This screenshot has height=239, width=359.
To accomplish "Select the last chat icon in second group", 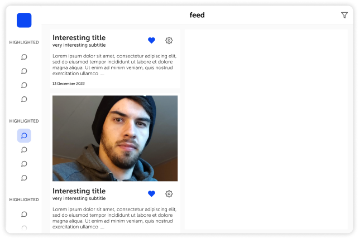I will (24, 178).
